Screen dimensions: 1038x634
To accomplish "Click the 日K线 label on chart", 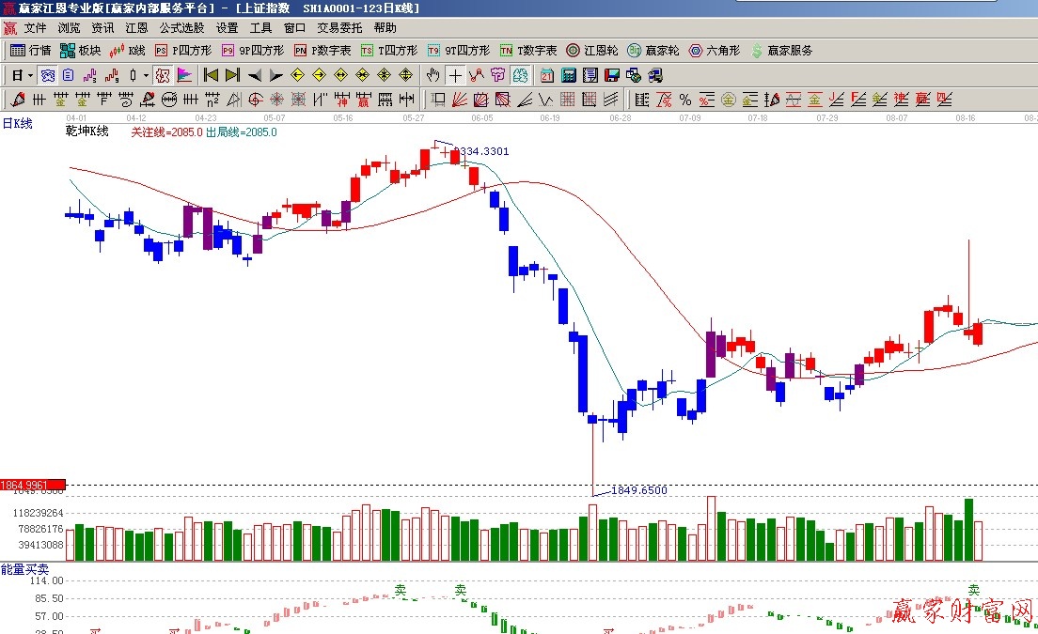I will (17, 123).
